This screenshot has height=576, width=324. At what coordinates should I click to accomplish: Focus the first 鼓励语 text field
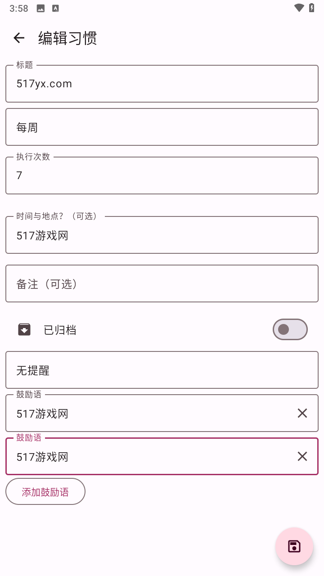pos(148,413)
